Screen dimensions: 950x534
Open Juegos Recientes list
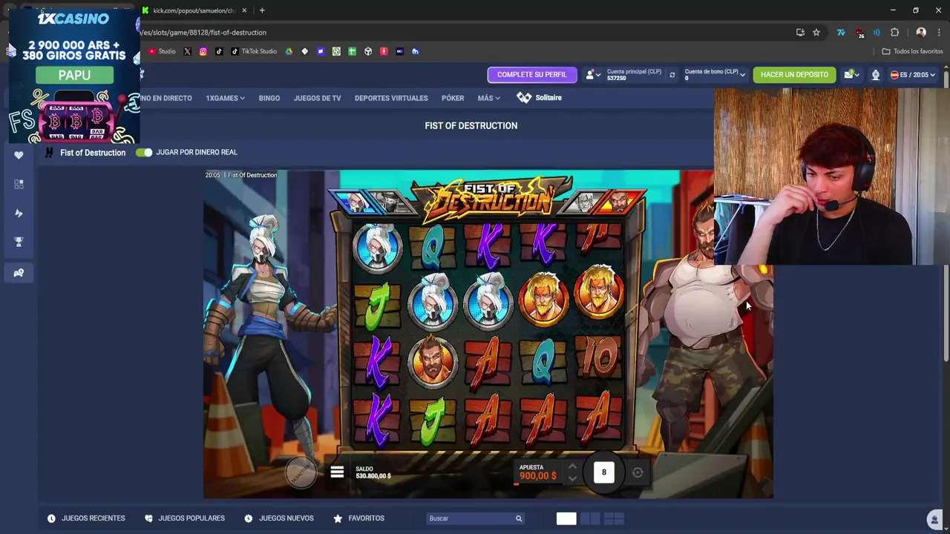click(x=86, y=518)
